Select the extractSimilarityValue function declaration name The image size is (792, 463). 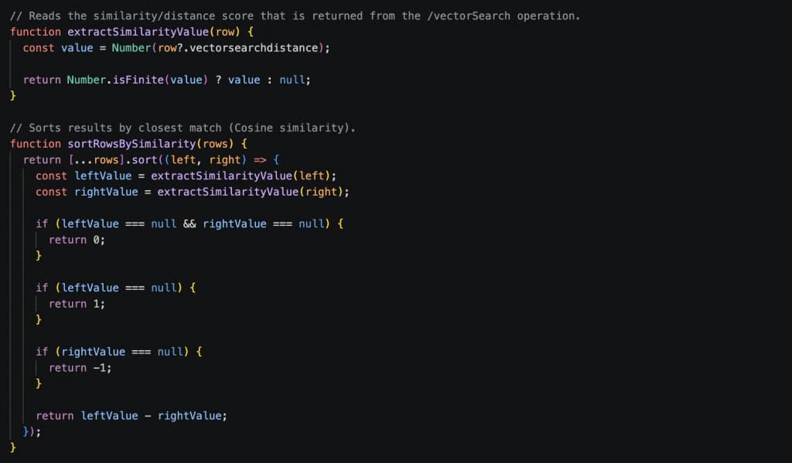click(138, 32)
